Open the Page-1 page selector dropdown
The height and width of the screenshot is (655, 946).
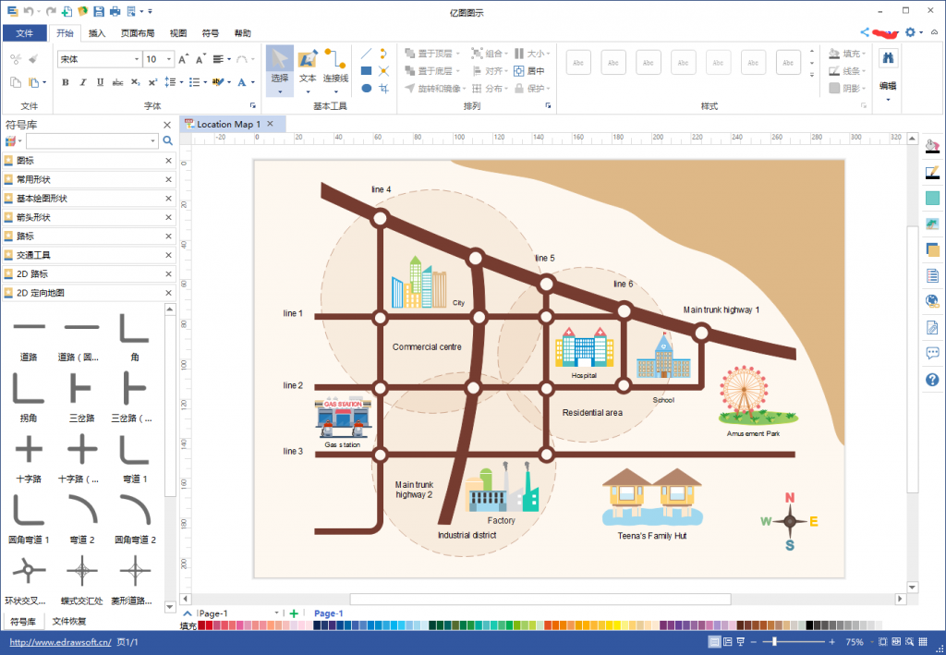276,613
